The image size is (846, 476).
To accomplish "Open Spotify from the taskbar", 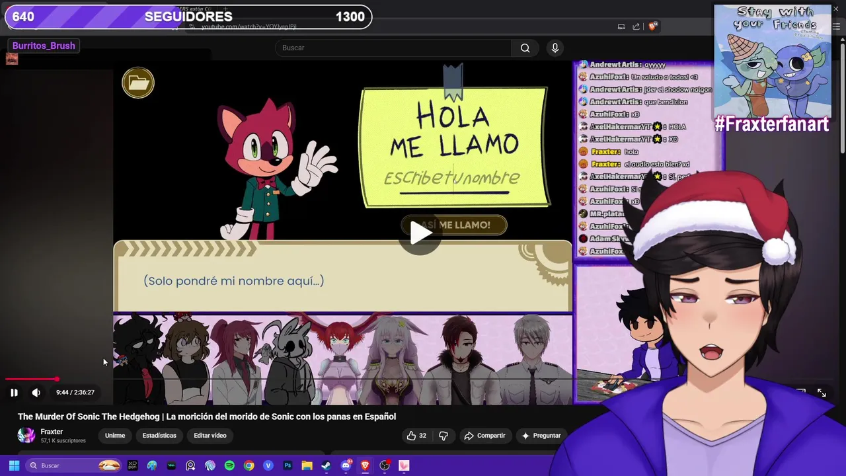I will (x=229, y=465).
